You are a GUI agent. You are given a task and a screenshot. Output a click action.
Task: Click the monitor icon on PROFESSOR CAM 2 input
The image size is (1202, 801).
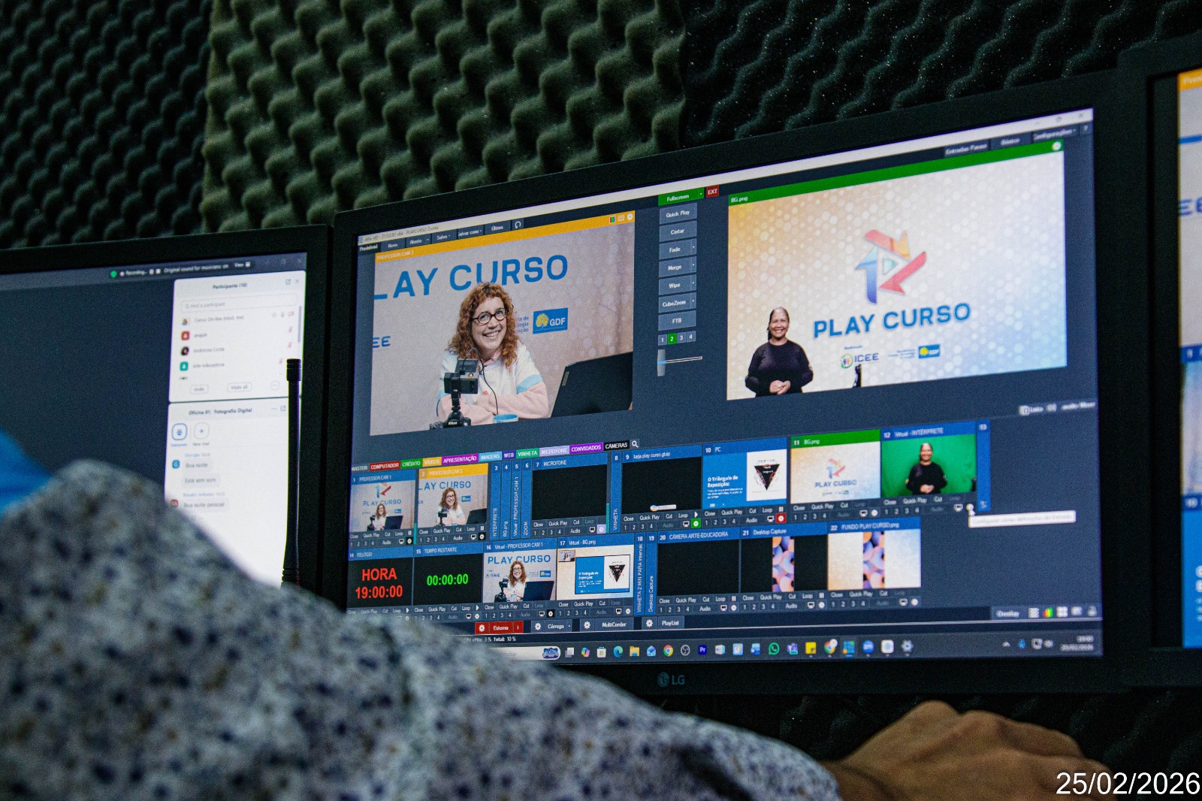(474, 537)
